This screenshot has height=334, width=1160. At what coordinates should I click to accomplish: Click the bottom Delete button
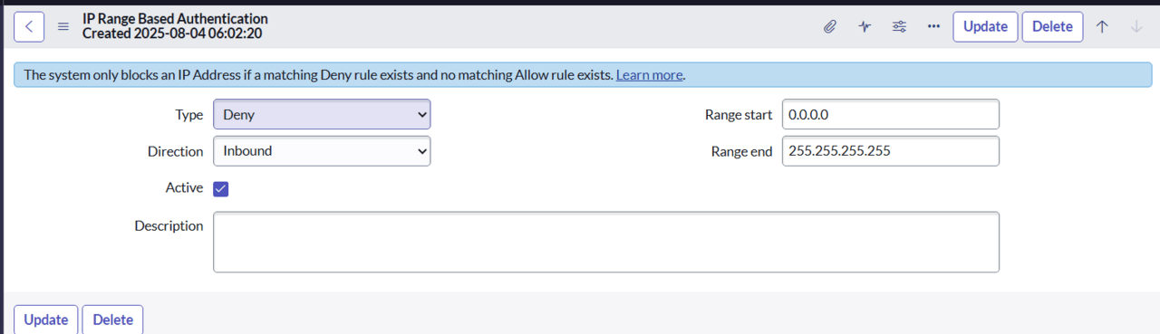112,320
